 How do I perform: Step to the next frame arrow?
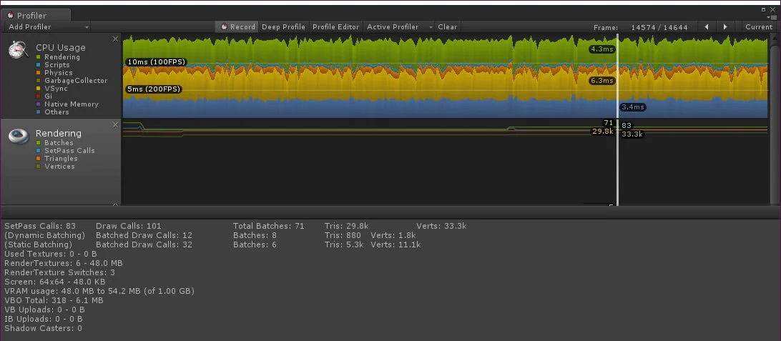click(x=725, y=27)
